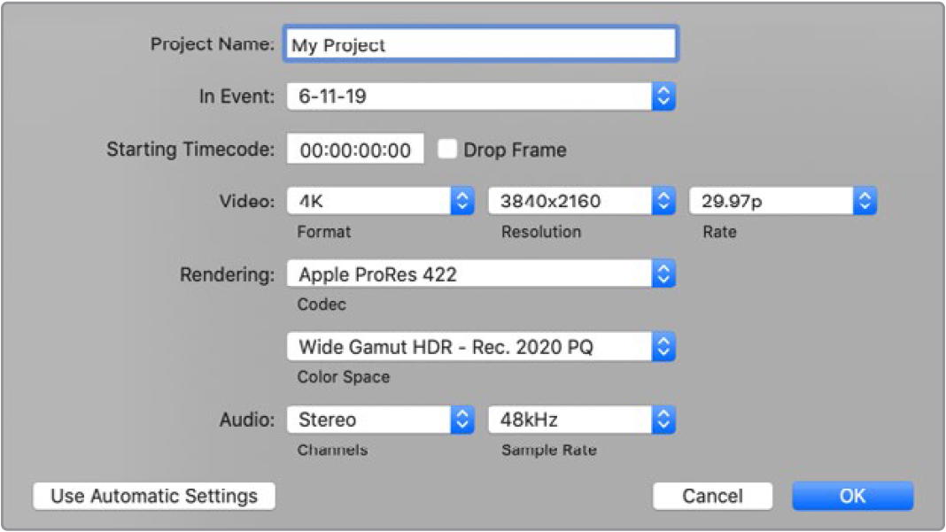946x532 pixels.
Task: Confirm the project with the OK button
Action: 852,496
